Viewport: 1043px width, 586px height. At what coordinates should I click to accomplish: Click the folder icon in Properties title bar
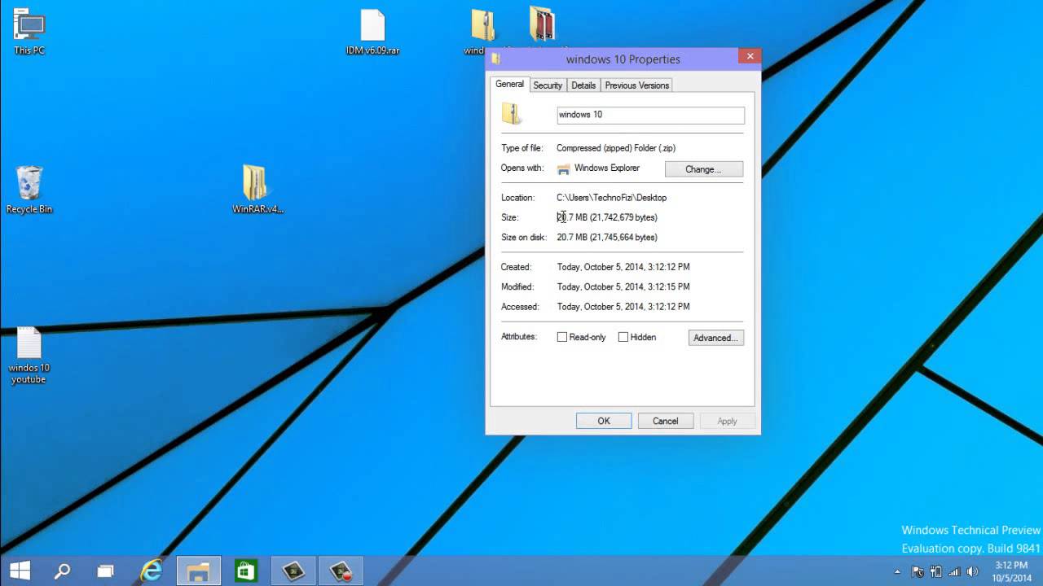pyautogui.click(x=495, y=59)
